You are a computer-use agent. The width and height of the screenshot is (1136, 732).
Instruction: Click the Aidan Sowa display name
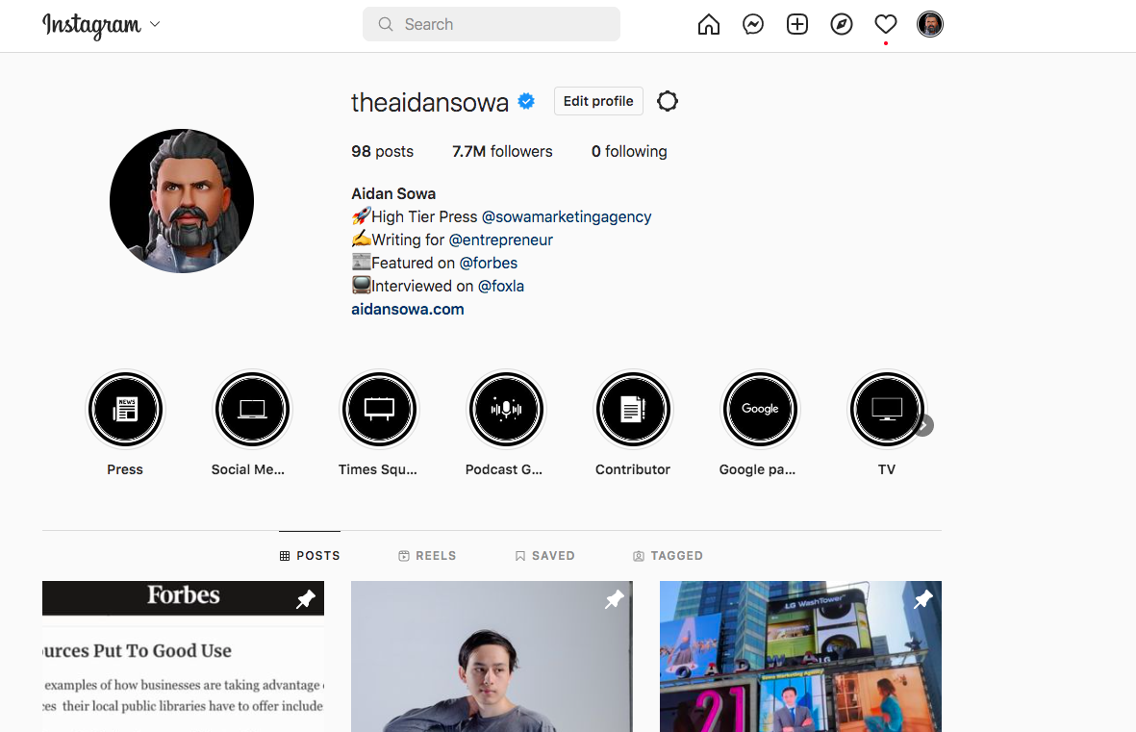(393, 193)
